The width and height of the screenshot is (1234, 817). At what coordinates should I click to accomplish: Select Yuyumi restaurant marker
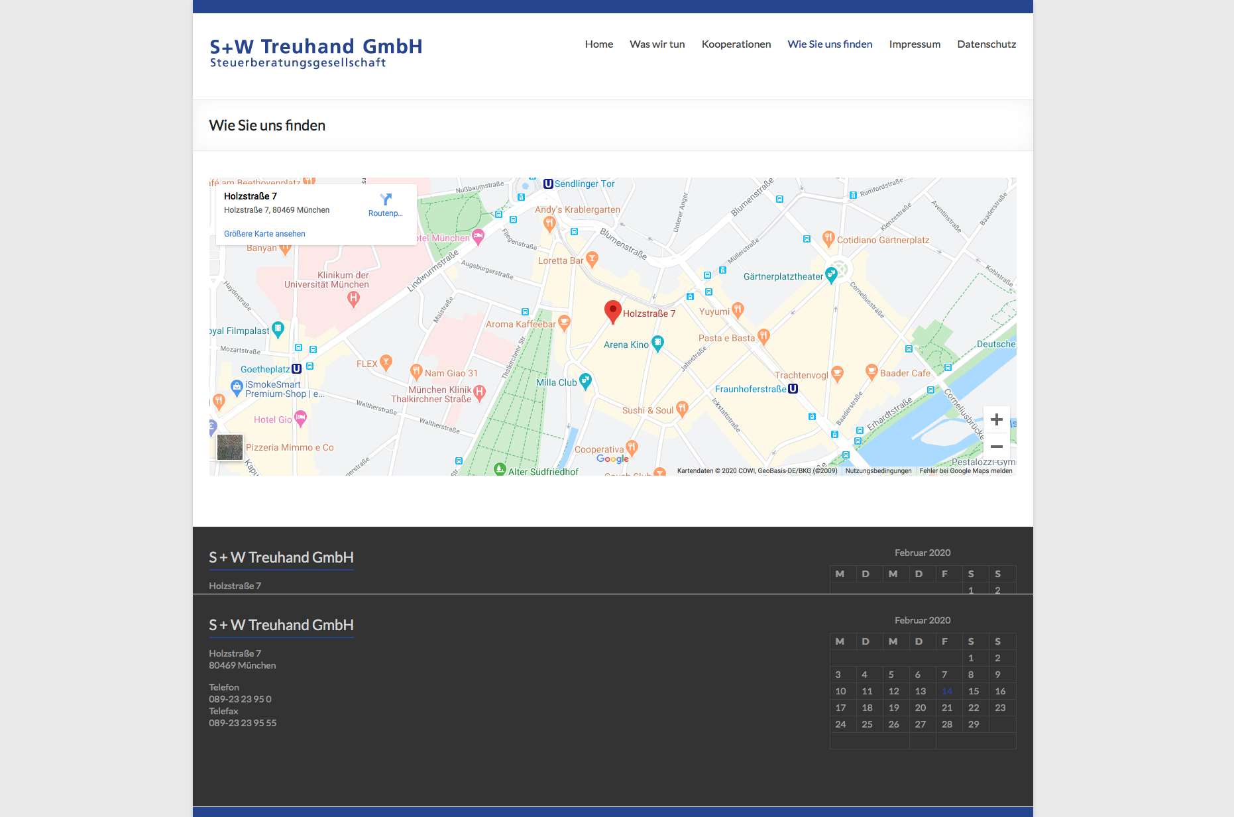pyautogui.click(x=738, y=310)
